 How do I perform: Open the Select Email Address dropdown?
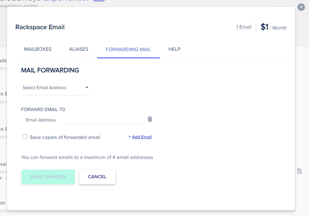pos(56,88)
